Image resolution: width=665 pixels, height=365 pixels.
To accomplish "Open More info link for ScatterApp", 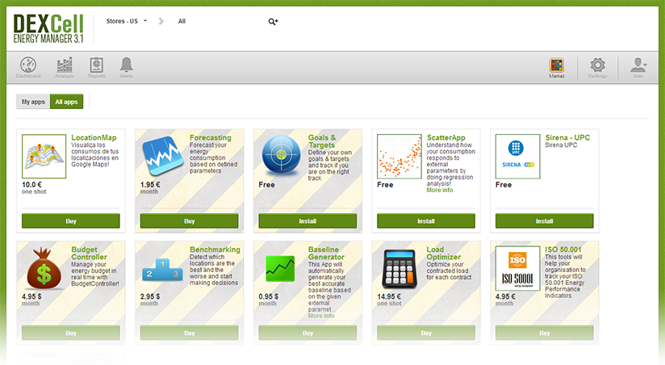I will pos(440,190).
